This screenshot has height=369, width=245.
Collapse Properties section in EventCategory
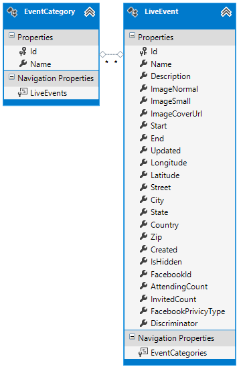[12, 35]
